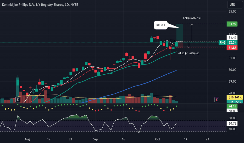This screenshot has height=143, width=244.
Task: Click the 28.00 price axis label
Action: pyautogui.click(x=232, y=93)
